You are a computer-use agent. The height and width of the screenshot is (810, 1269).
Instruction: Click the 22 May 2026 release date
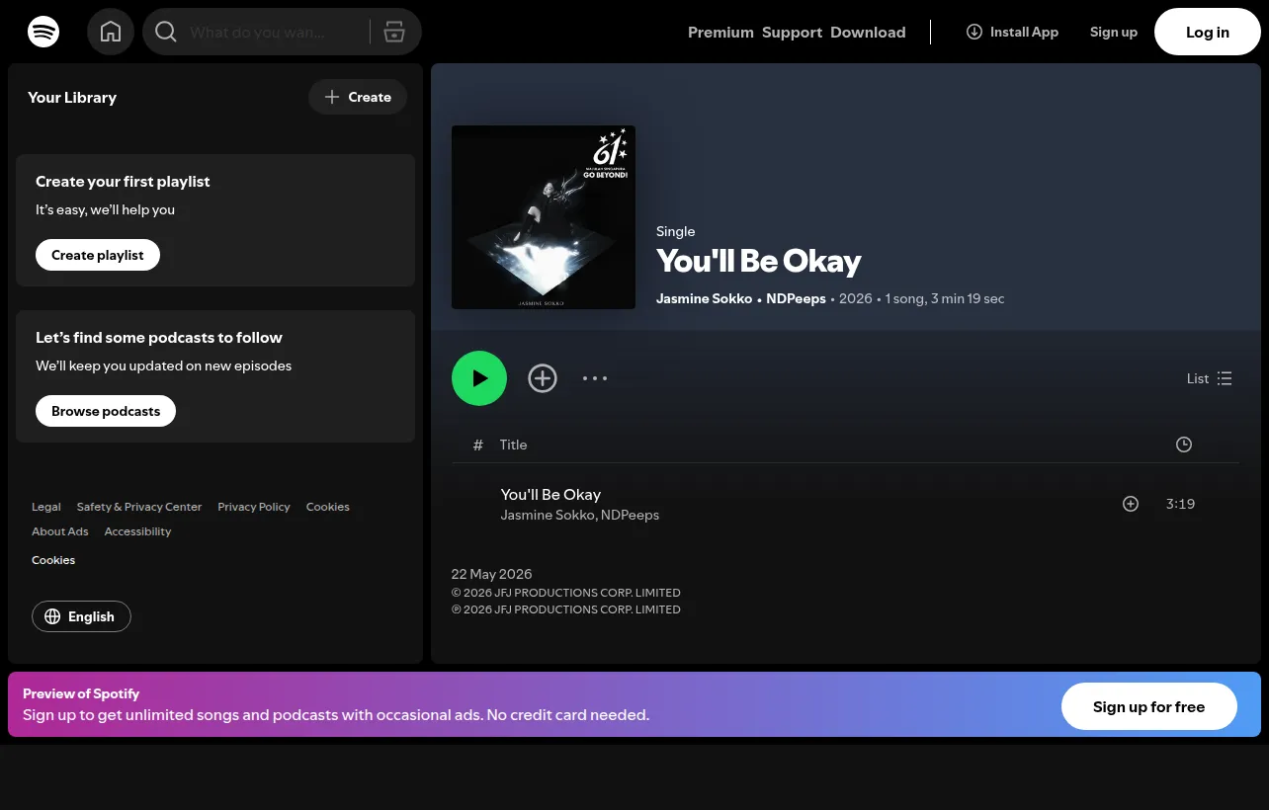[x=491, y=574]
